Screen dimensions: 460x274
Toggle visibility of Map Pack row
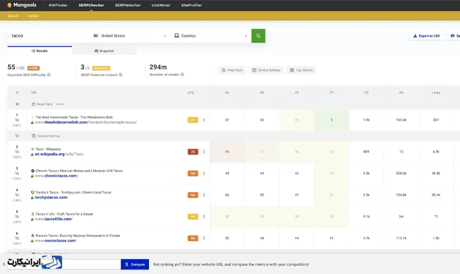tap(17, 104)
